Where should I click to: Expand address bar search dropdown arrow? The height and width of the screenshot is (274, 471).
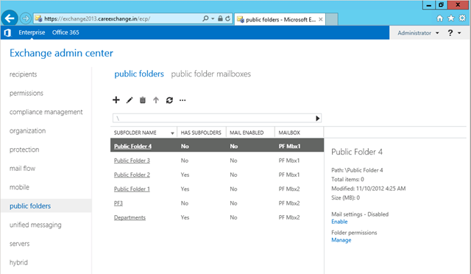click(x=213, y=18)
